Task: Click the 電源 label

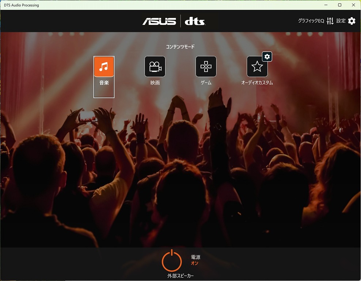Action: pos(196,257)
